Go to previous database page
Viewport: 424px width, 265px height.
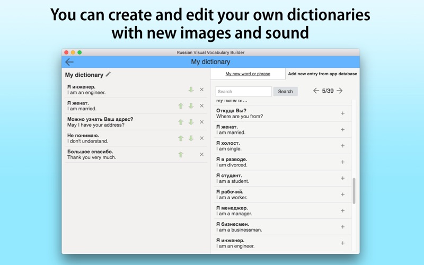coord(316,91)
